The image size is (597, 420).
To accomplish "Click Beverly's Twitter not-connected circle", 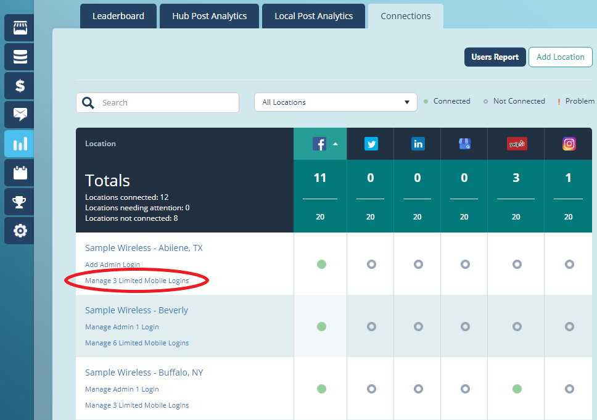I will (371, 327).
